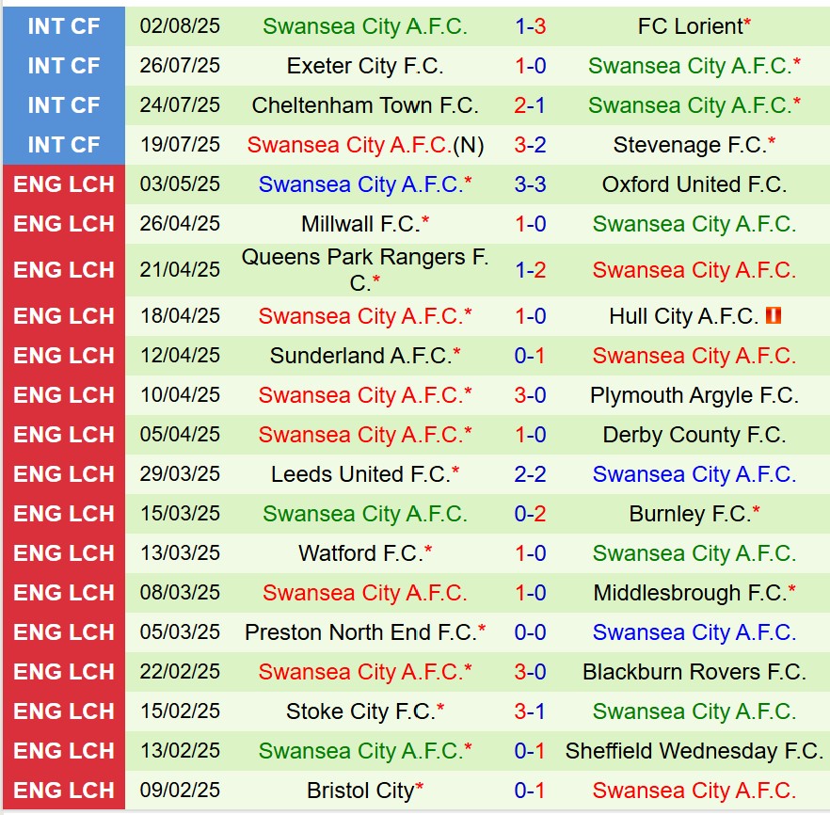Click Millwall F.C. home team link
Screen dimensions: 830x815
(360, 224)
